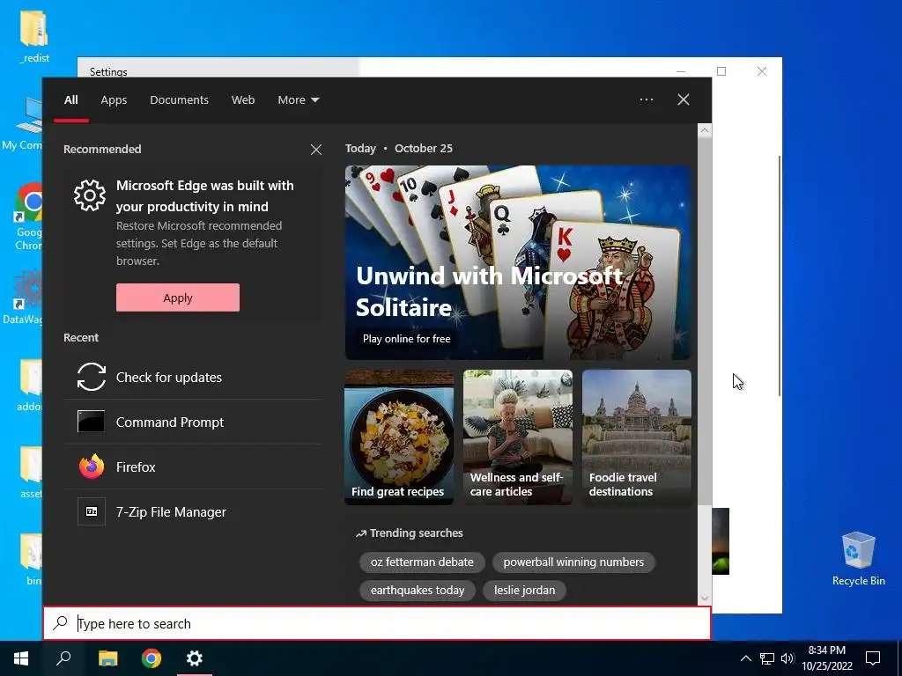
Task: Switch to Settings app in taskbar
Action: tap(195, 658)
